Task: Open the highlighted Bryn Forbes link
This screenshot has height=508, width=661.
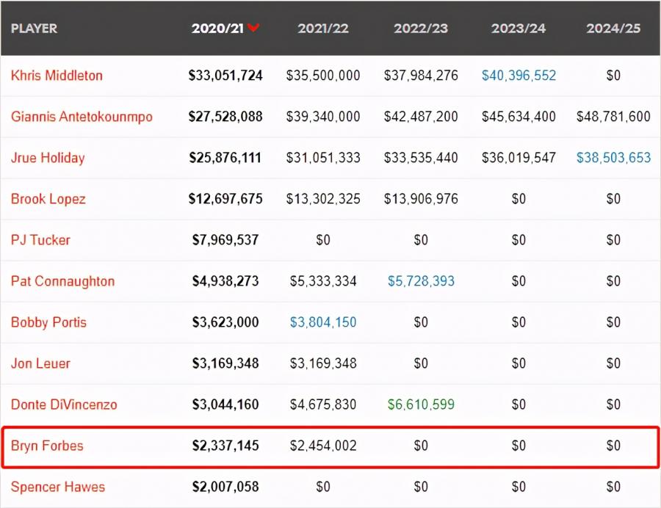Action: pos(47,446)
